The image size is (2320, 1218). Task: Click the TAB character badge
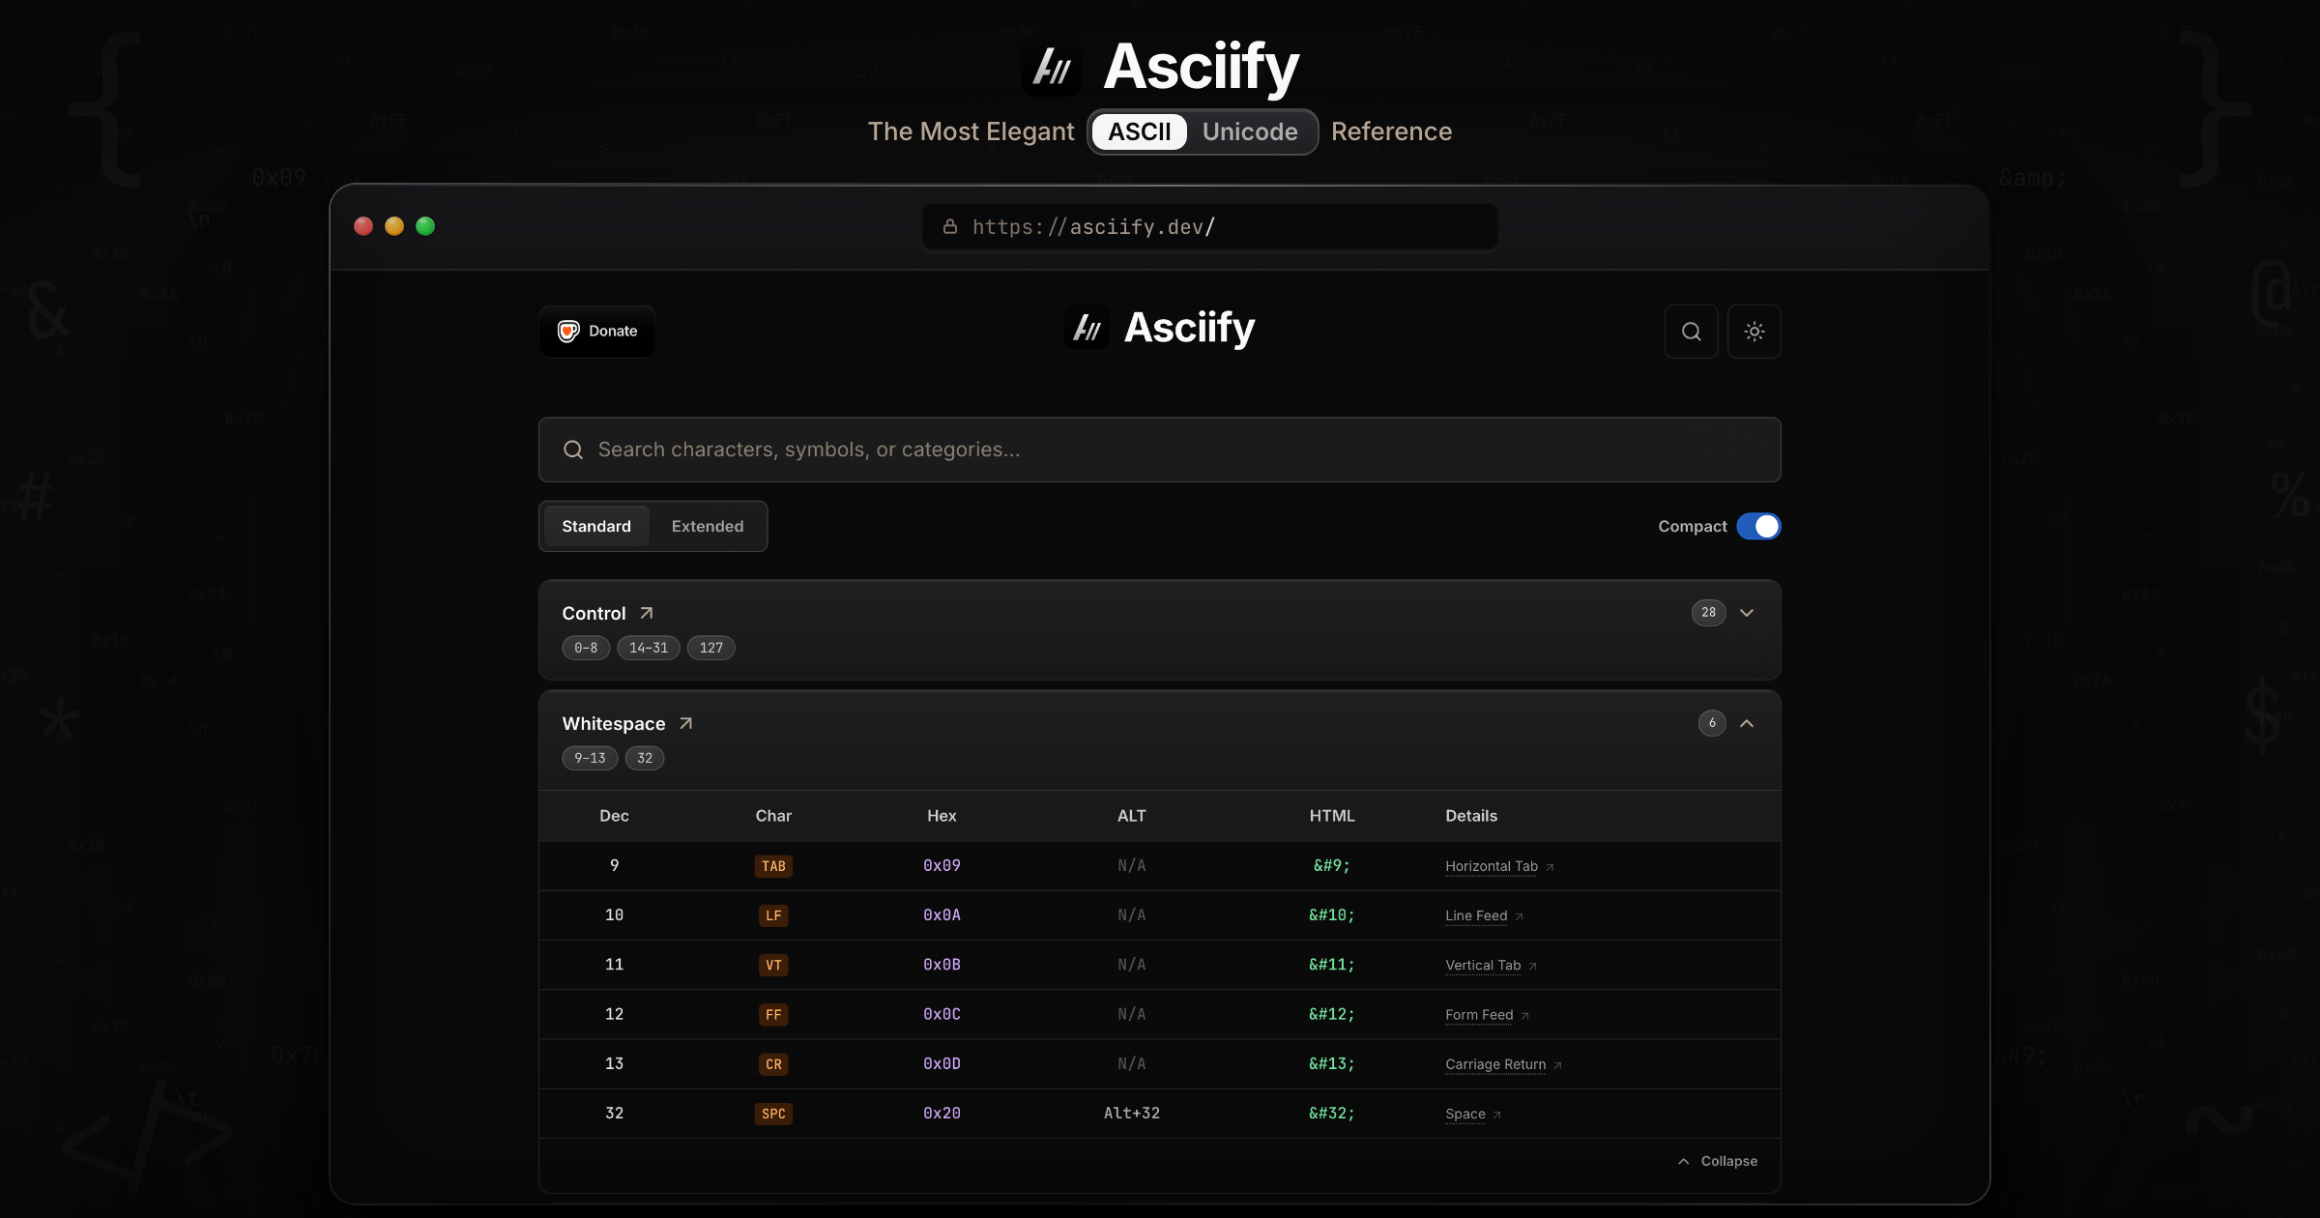coord(773,866)
